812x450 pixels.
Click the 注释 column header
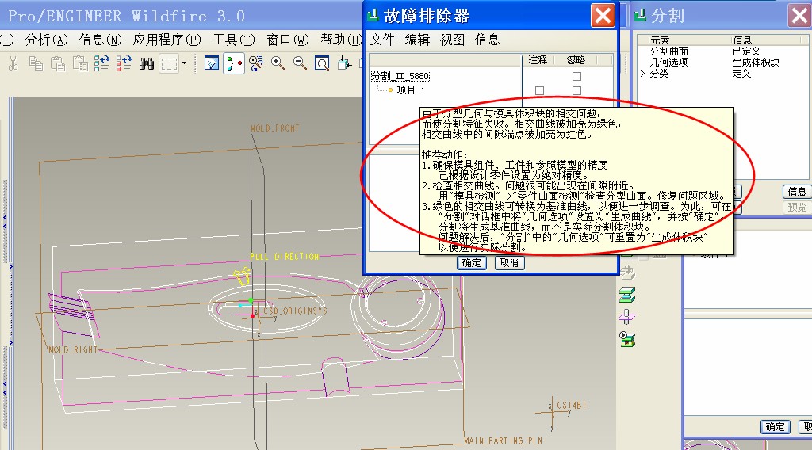click(538, 60)
